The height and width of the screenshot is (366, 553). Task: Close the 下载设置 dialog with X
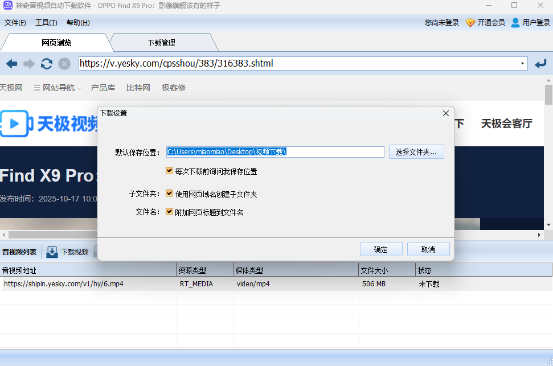pos(446,113)
